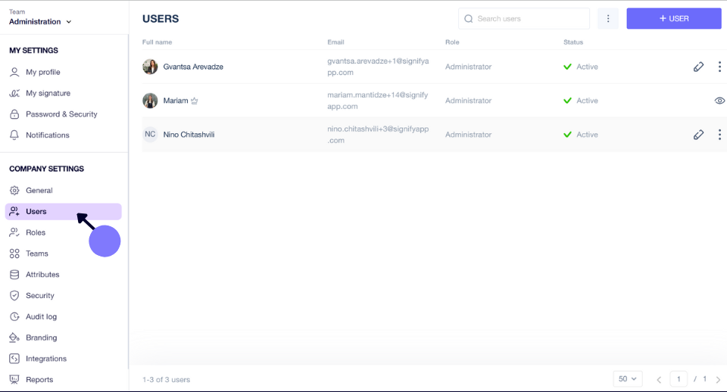Click the Status column header
Viewport: 727px width, 392px height.
(573, 42)
